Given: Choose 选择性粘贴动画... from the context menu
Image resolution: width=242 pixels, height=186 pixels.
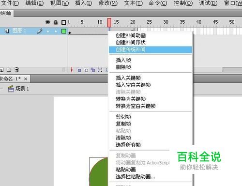Looking at the screenshot, I should (x=136, y=177).
